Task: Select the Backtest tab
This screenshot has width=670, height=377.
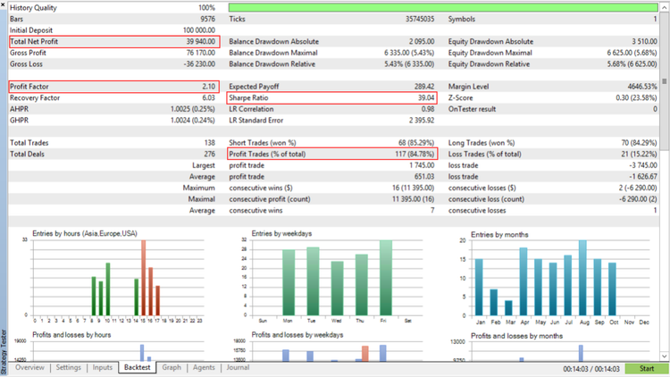Action: click(x=138, y=367)
